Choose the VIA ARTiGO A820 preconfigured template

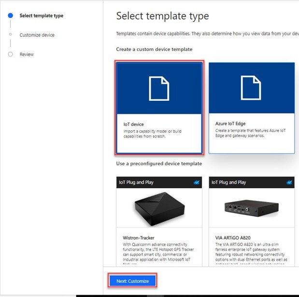[252, 221]
